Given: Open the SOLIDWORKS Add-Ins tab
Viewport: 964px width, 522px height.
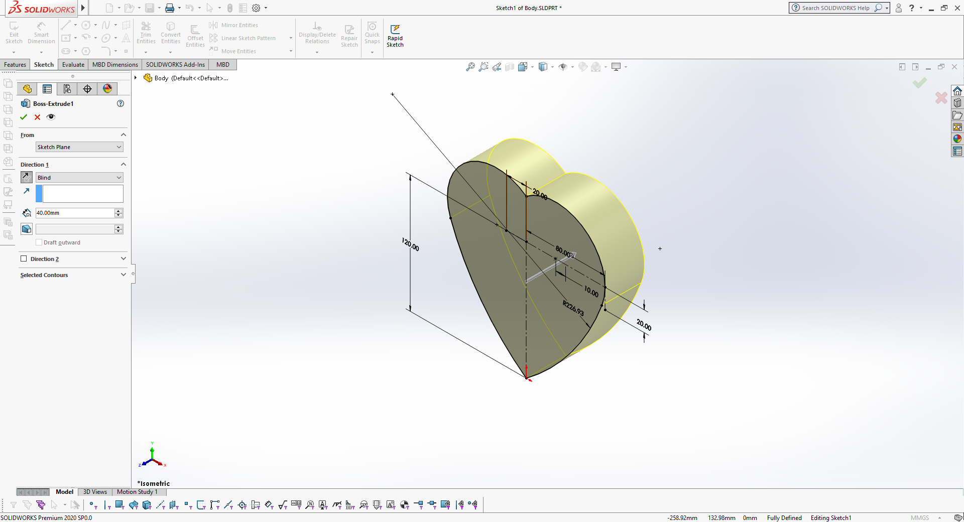Looking at the screenshot, I should [175, 65].
